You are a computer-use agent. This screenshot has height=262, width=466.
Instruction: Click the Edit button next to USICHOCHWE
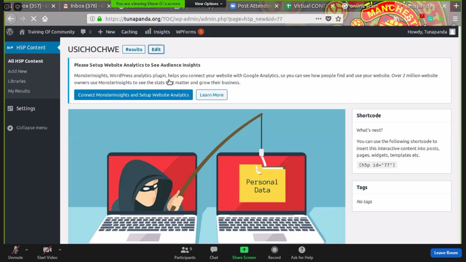(x=156, y=49)
